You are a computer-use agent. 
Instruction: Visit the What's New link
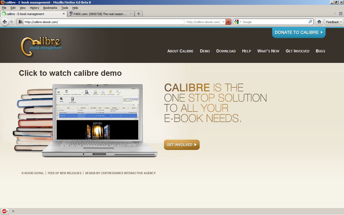[268, 51]
